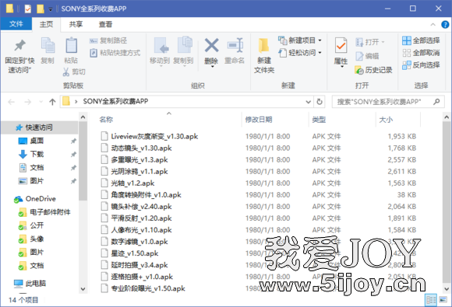Screen dimensions: 452x307
Task: Select 此电脑 (This PC) in the navigation pane
Action: pos(35,284)
